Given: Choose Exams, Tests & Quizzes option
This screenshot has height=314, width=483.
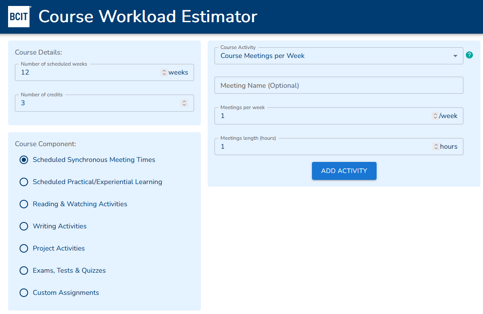Looking at the screenshot, I should 24,271.
